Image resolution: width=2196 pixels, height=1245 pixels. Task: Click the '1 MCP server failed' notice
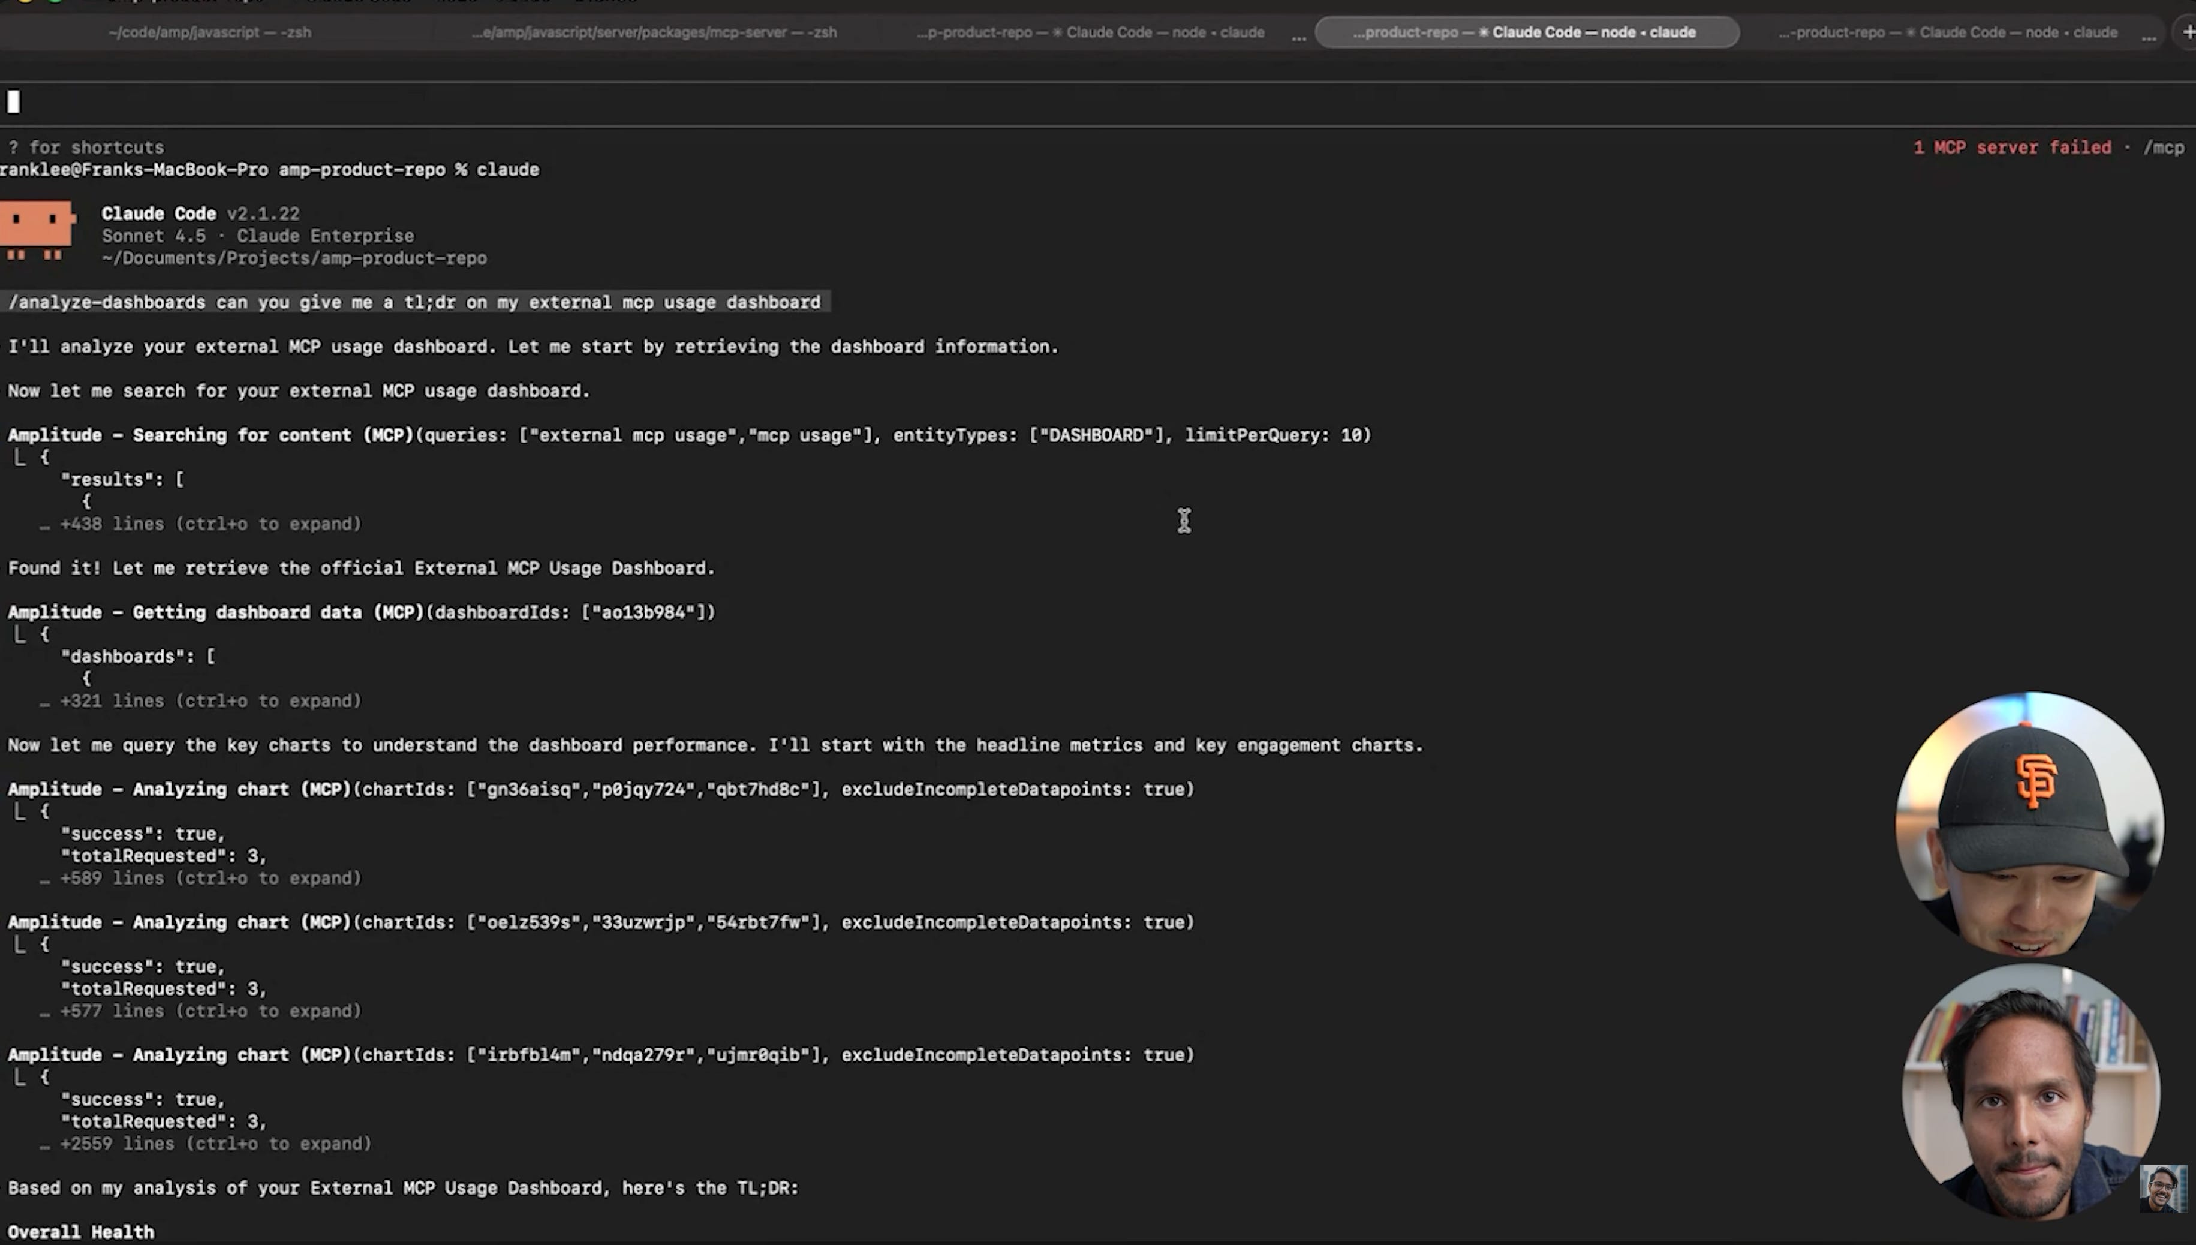[x=2011, y=147]
